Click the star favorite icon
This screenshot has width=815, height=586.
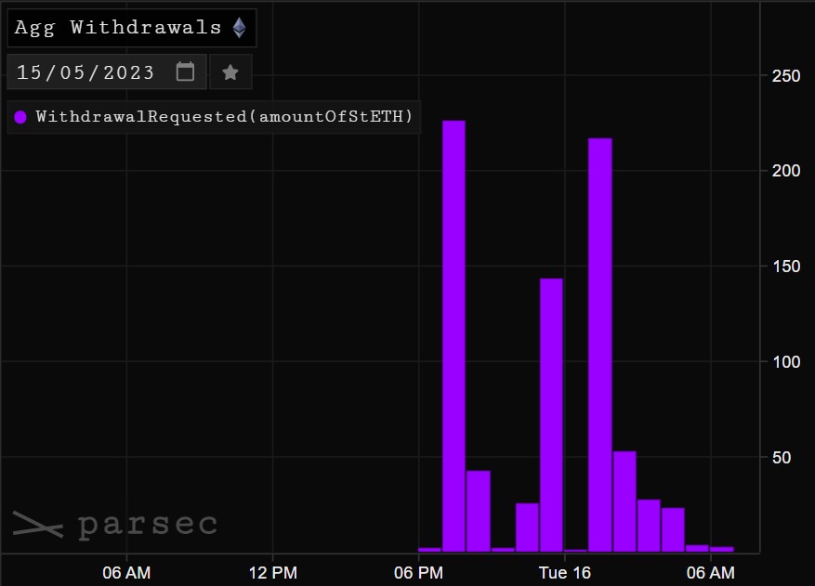click(x=230, y=72)
